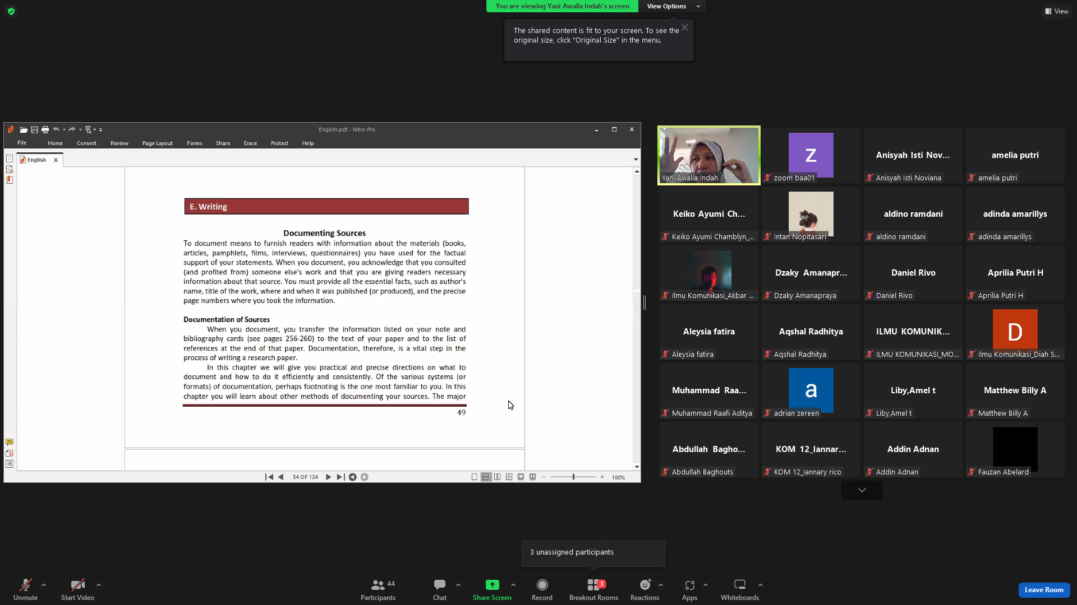Click the 100% zoom value
This screenshot has width=1077, height=605.
click(618, 478)
